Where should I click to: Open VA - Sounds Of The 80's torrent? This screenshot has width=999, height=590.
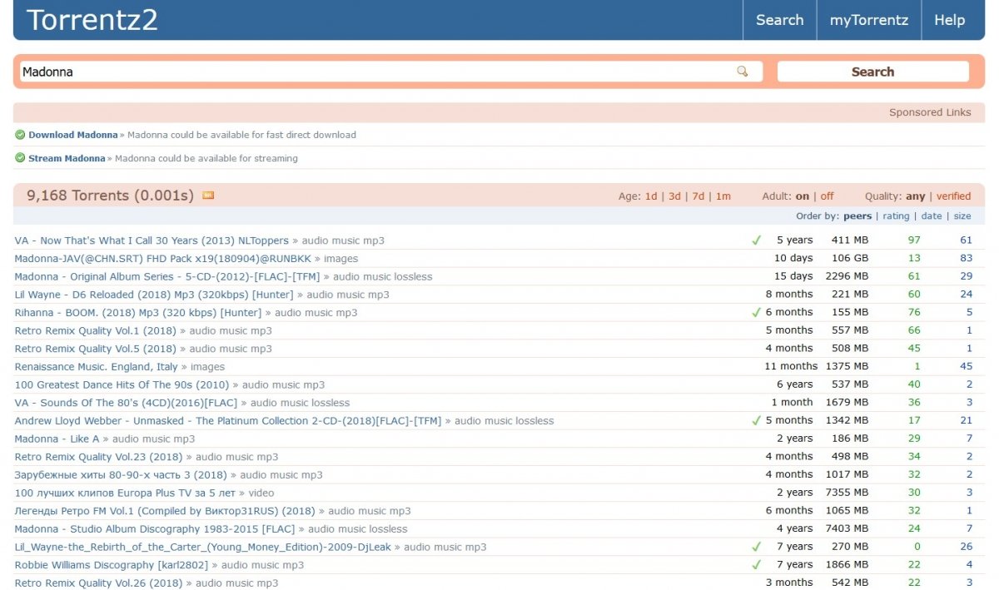126,403
